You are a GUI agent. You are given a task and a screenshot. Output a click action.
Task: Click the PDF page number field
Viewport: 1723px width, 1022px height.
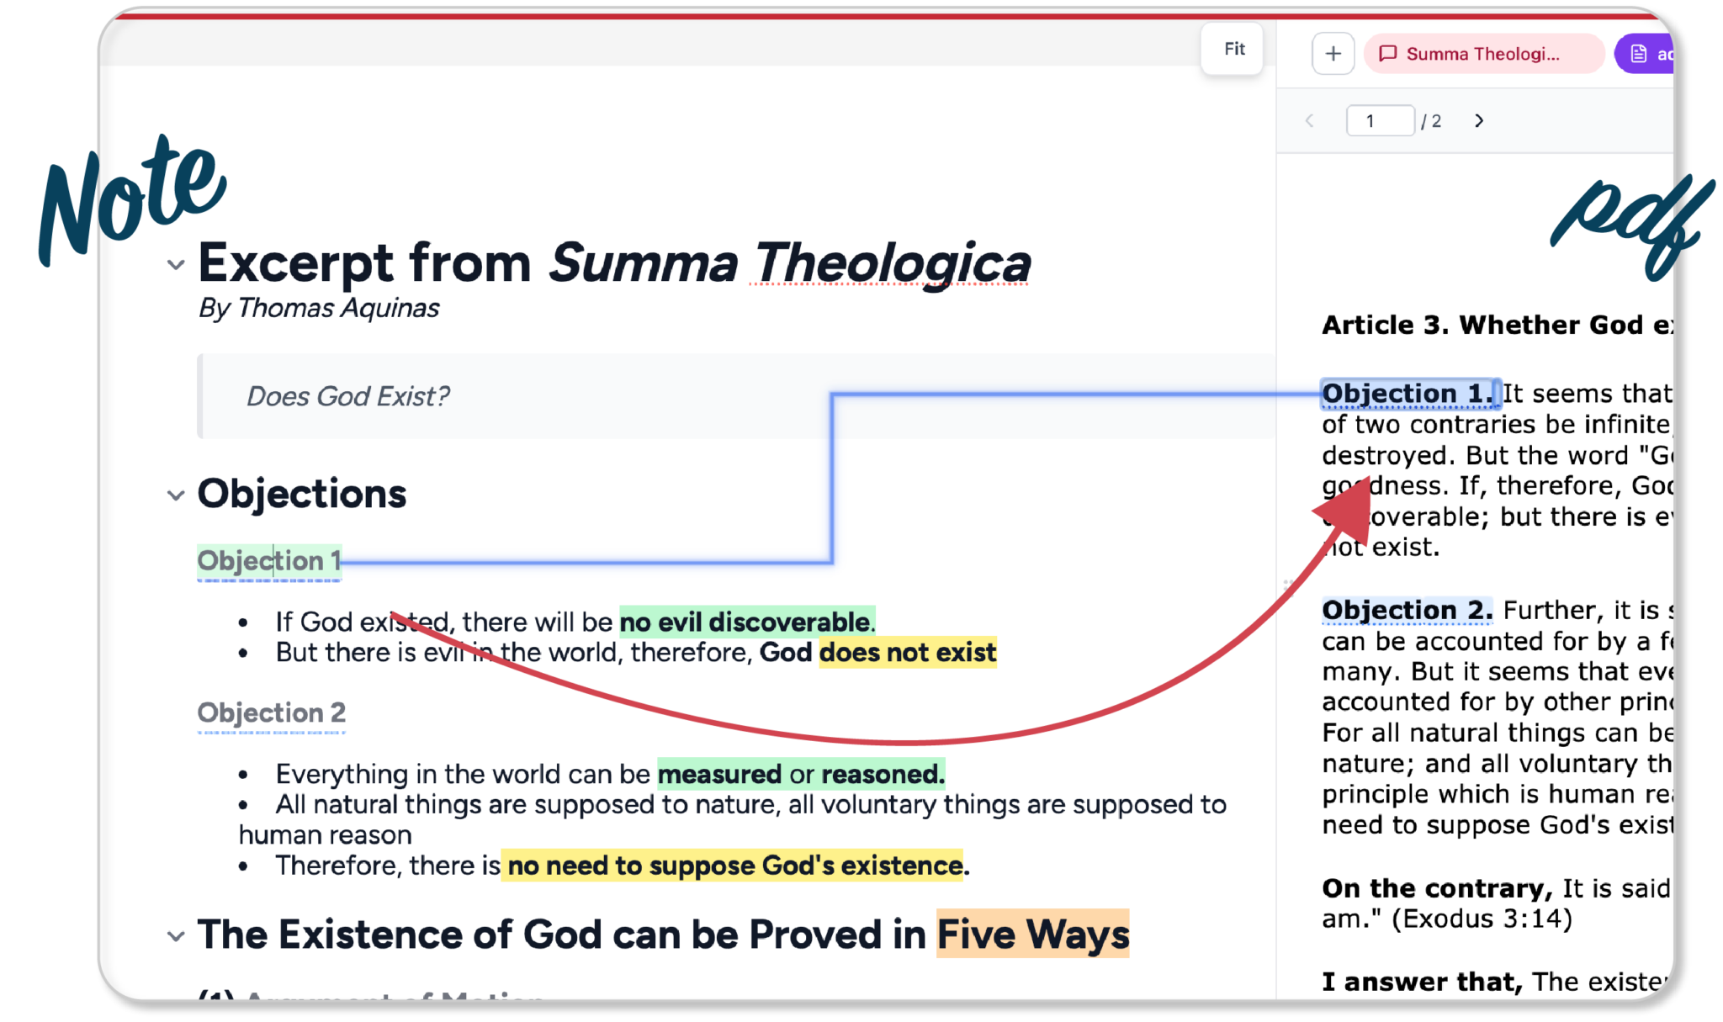[x=1380, y=121]
